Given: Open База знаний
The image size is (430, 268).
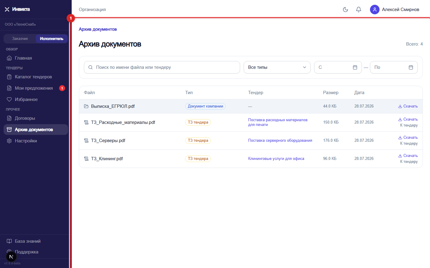Looking at the screenshot, I should pyautogui.click(x=36, y=241).
